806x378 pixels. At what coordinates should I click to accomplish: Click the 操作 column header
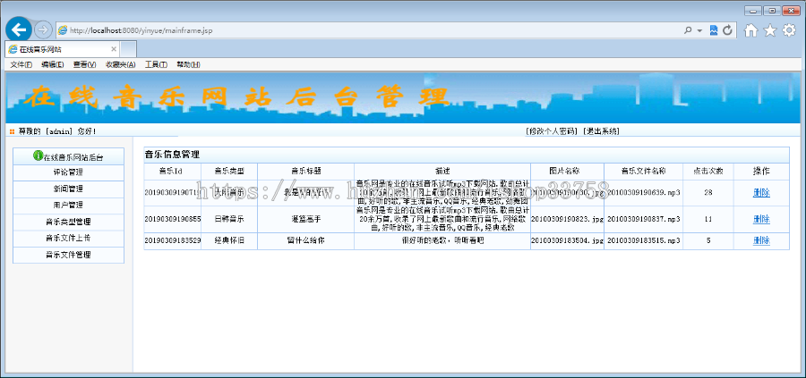761,172
